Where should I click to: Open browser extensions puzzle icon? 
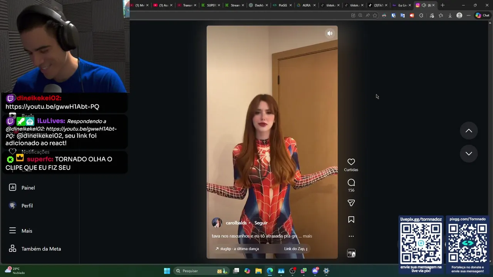pos(421,15)
